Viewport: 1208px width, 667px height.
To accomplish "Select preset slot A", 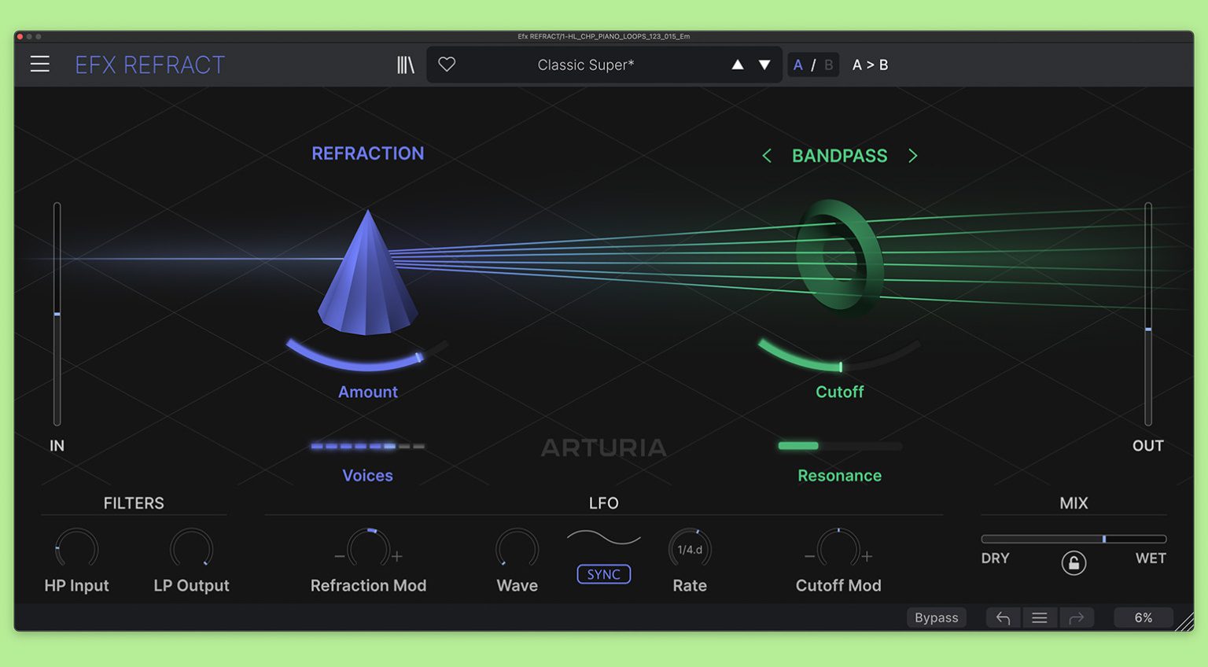I will coord(797,64).
